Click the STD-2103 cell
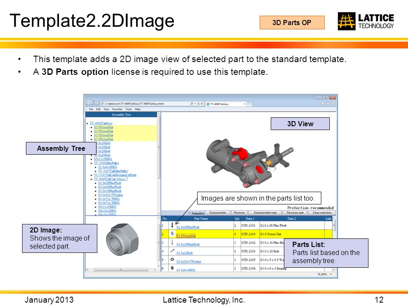 coord(250,251)
